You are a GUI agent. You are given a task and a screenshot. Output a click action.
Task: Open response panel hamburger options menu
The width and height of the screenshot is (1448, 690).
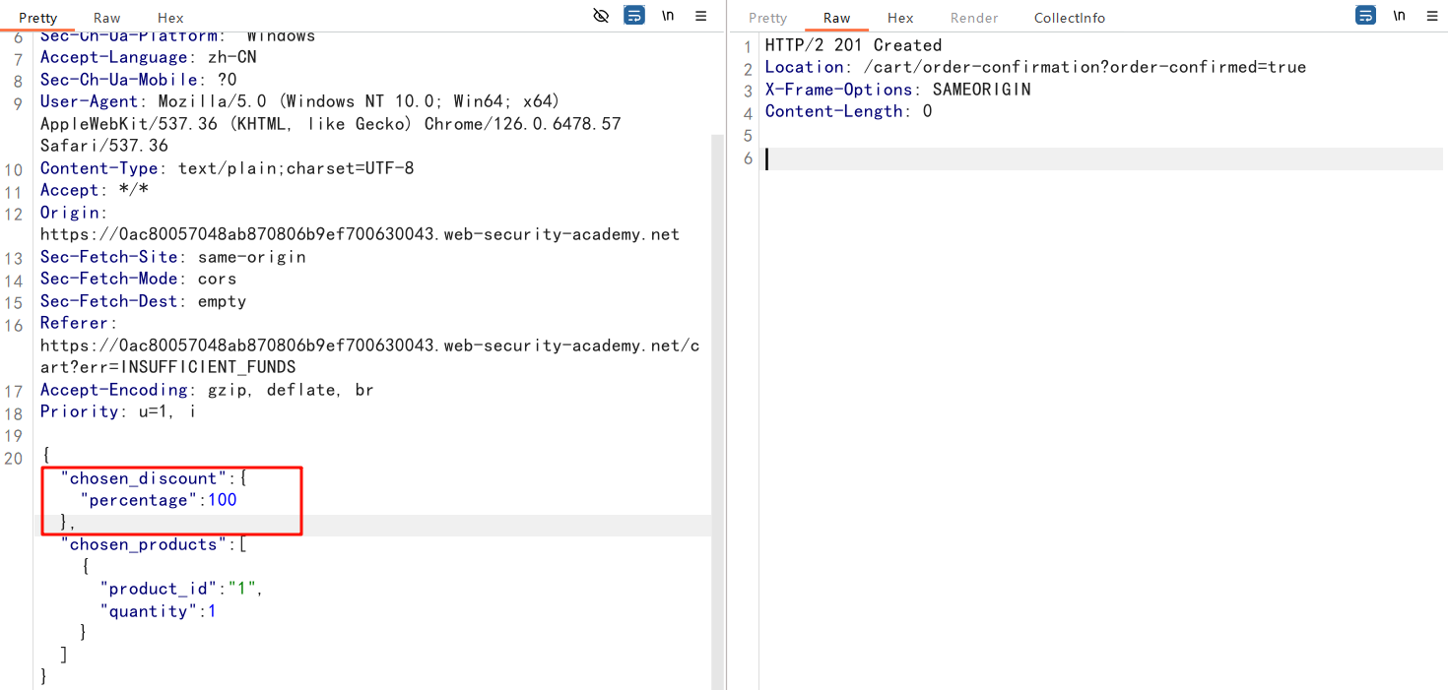pyautogui.click(x=1432, y=16)
